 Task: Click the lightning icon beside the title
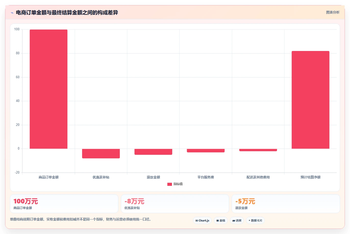[x=12, y=13]
